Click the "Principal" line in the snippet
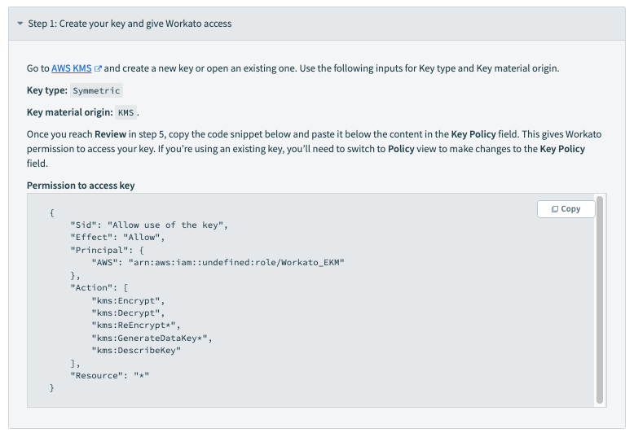 [x=107, y=250]
